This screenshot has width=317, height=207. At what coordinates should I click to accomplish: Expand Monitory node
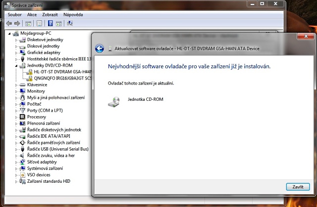16,91
